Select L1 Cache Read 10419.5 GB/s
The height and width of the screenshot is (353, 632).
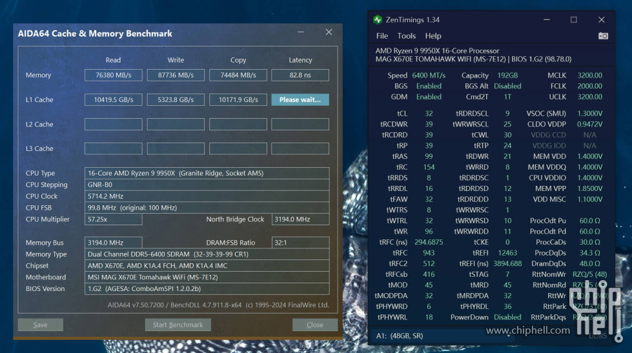[113, 99]
